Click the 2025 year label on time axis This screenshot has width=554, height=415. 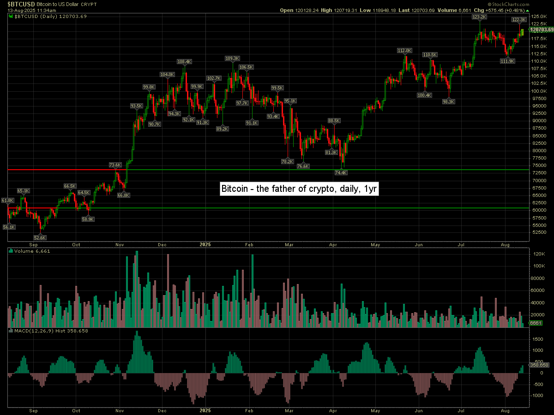(206, 245)
